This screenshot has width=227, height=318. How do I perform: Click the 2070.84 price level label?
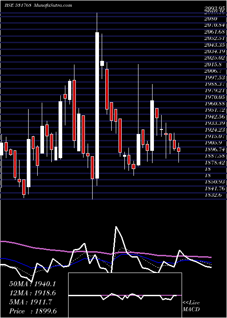(215, 25)
